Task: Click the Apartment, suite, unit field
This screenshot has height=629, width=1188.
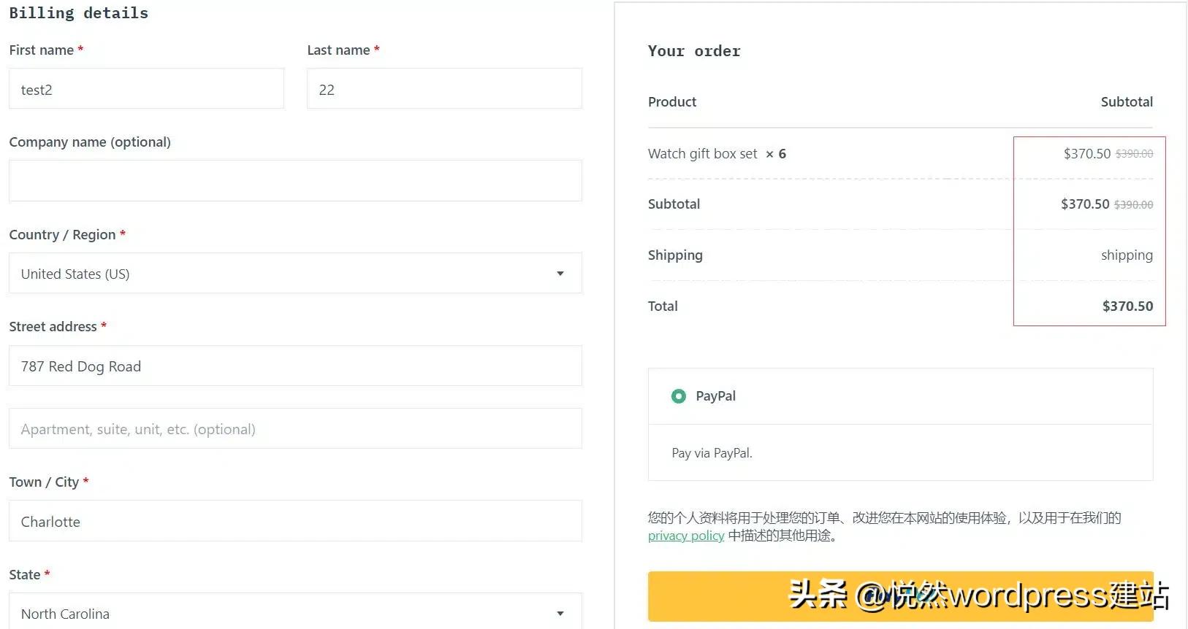Action: [294, 429]
